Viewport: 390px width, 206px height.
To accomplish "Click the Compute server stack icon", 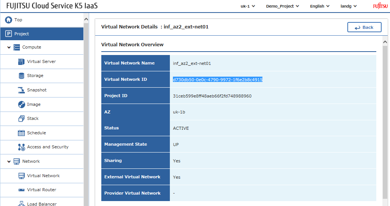I will pos(17,47).
